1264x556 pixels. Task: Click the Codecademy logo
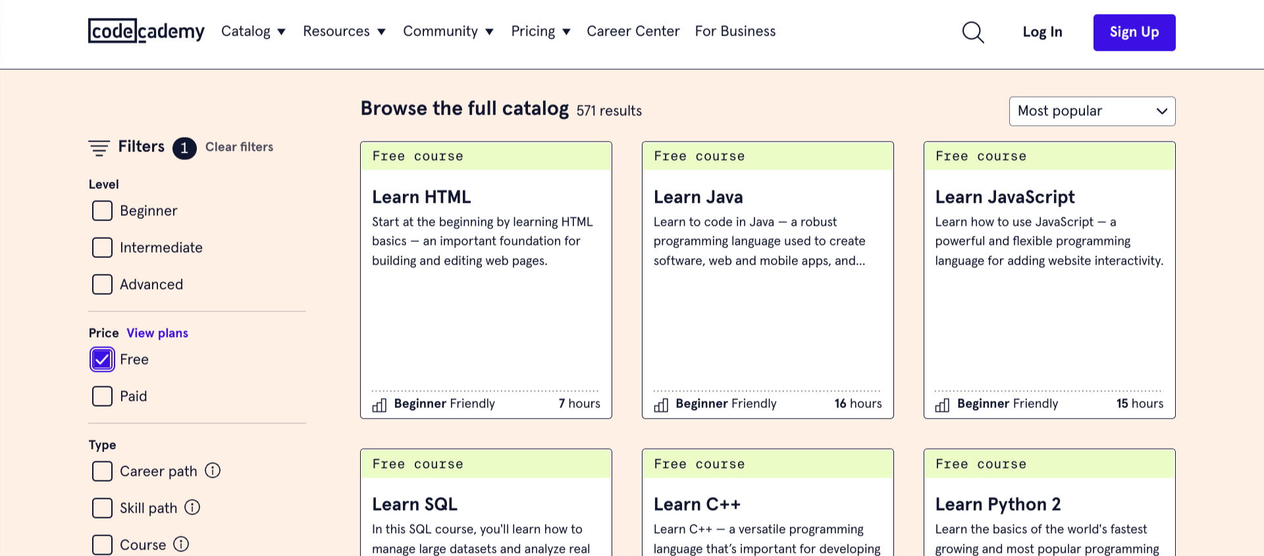coord(146,31)
